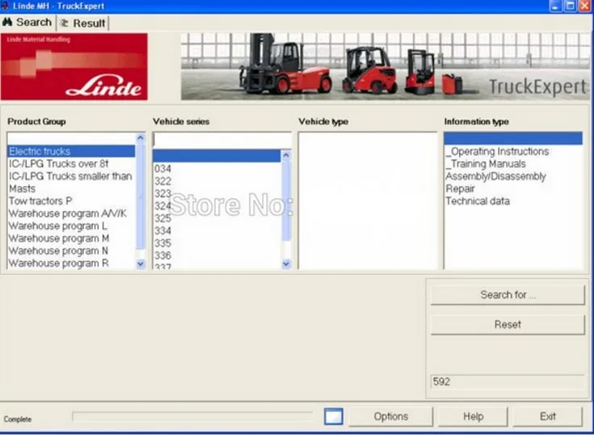
Task: Select Warehouse program R
Action: click(x=71, y=263)
